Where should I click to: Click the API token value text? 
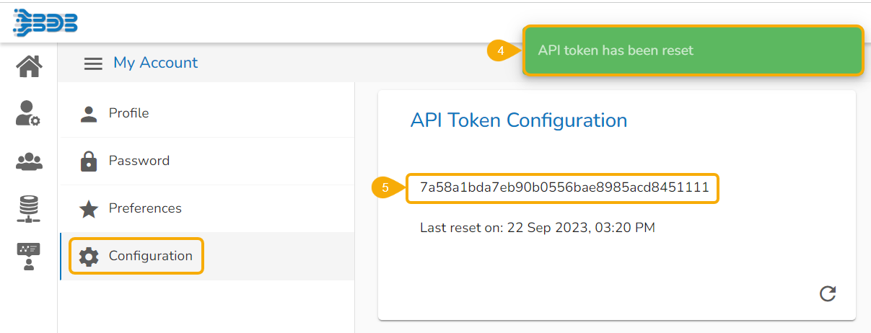point(564,188)
